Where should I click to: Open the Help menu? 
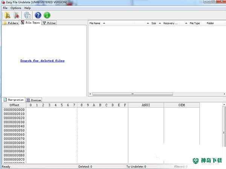click(x=27, y=8)
